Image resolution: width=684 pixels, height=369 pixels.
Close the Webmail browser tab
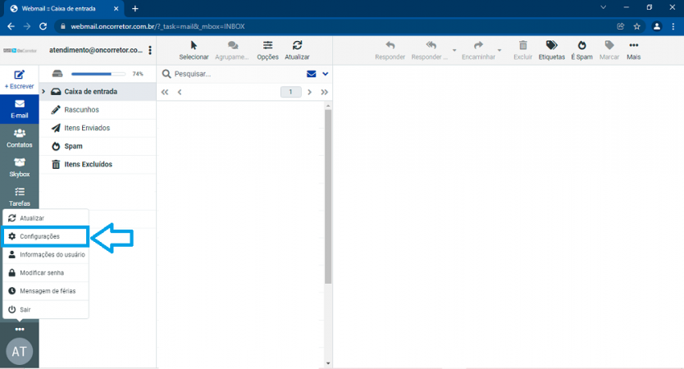point(116,8)
